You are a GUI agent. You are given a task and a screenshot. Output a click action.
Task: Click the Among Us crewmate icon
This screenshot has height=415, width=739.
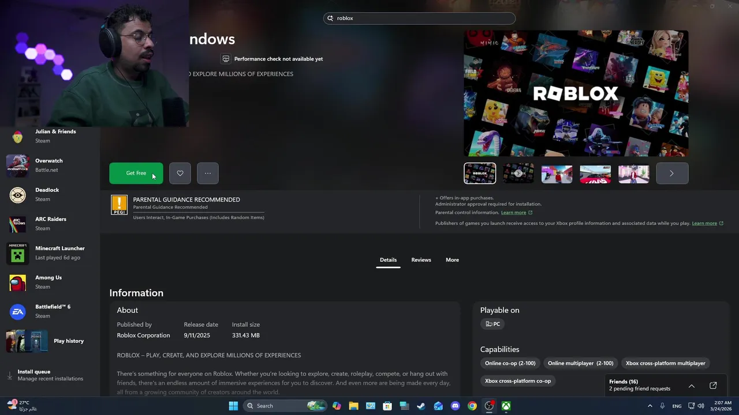pyautogui.click(x=17, y=282)
